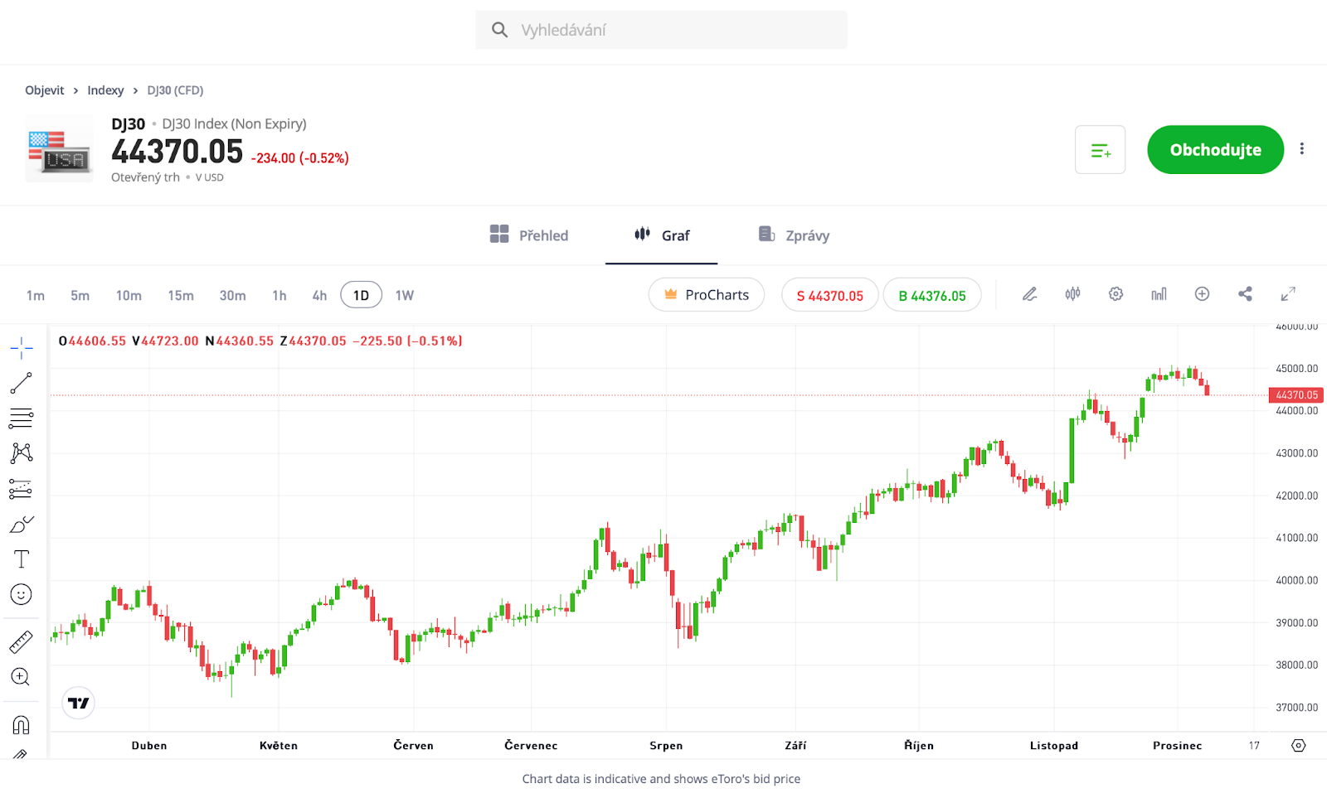Select the 10m timeframe

[129, 296]
